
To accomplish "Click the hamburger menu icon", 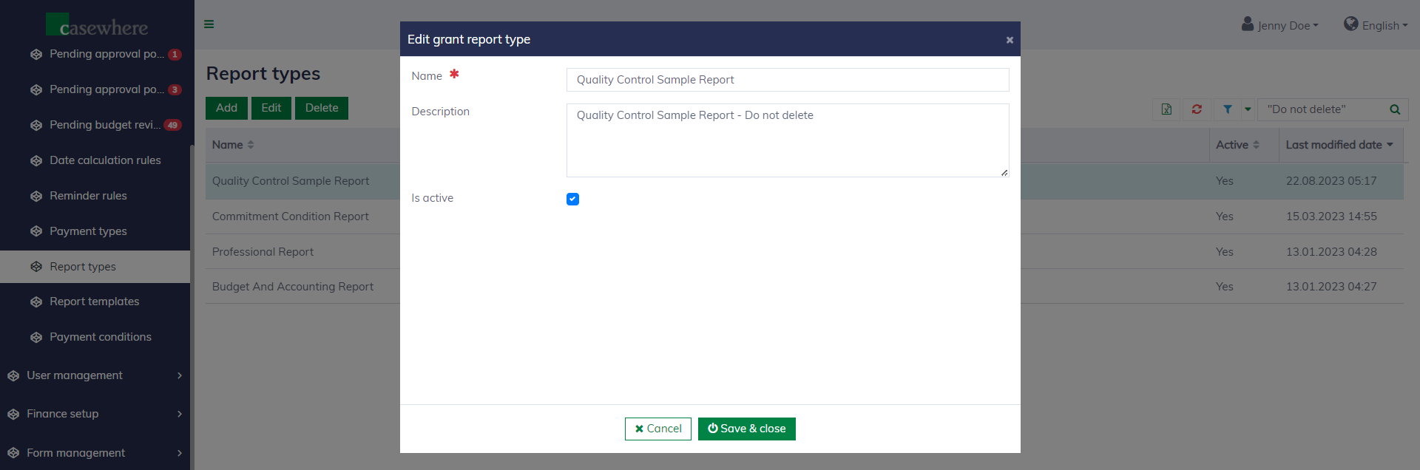I will click(x=209, y=24).
